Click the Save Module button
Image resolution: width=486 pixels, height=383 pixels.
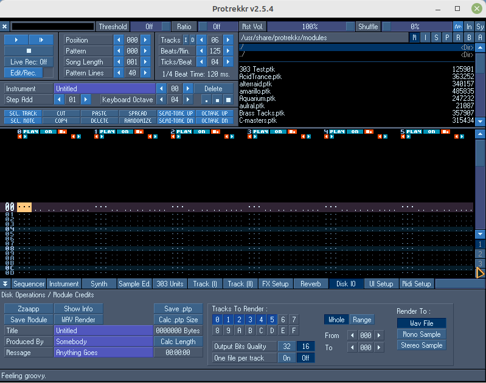point(29,320)
